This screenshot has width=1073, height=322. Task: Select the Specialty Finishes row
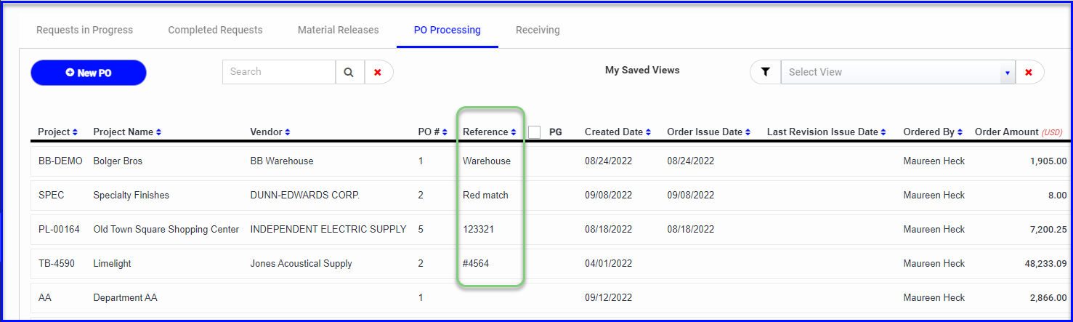click(x=552, y=195)
